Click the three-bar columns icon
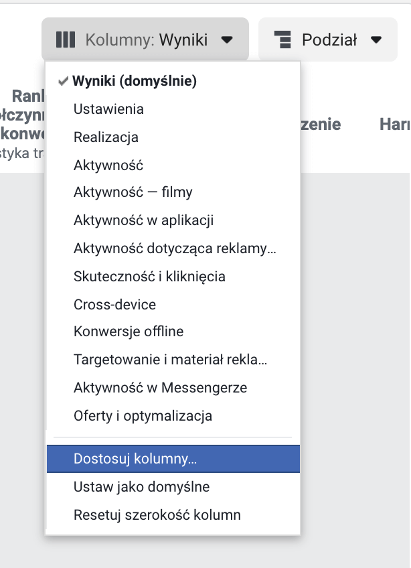The image size is (411, 568). tap(65, 40)
